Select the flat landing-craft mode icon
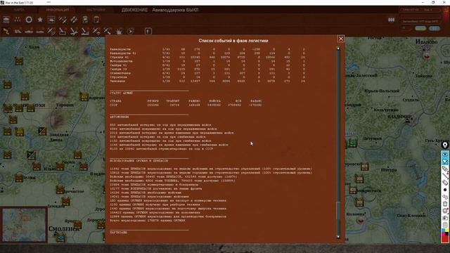 click(x=40, y=31)
